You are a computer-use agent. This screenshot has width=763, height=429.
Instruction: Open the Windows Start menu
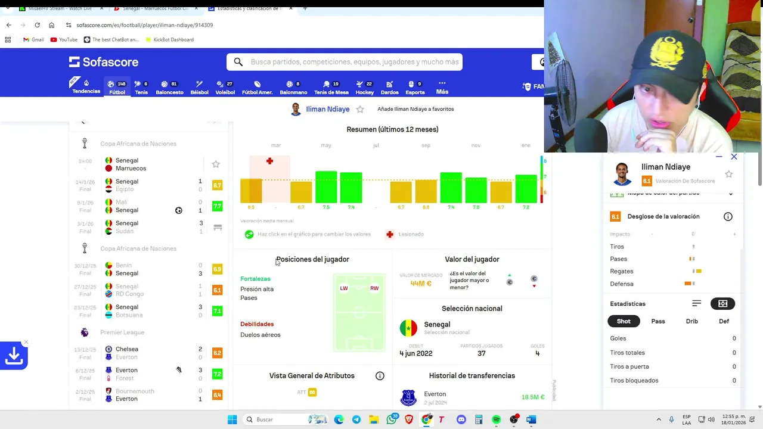pos(232,419)
